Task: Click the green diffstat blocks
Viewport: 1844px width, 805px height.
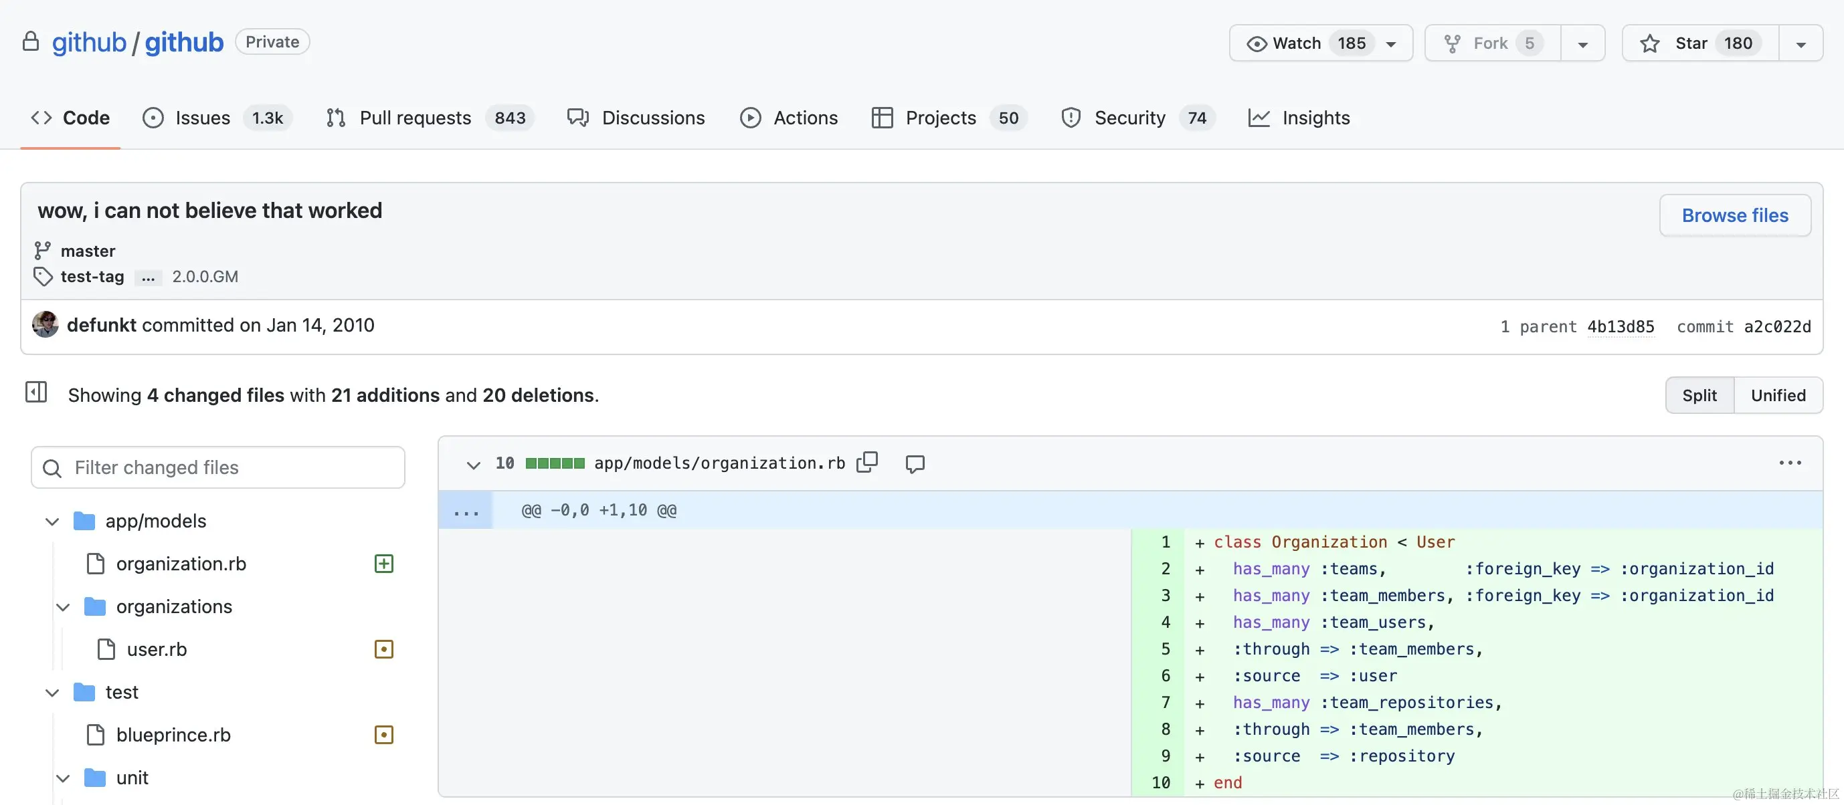Action: click(x=554, y=463)
